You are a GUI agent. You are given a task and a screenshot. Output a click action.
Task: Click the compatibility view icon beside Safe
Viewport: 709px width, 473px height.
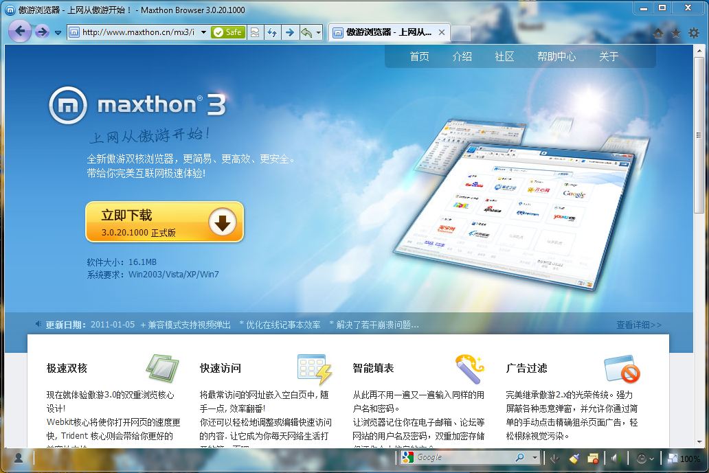[x=255, y=32]
